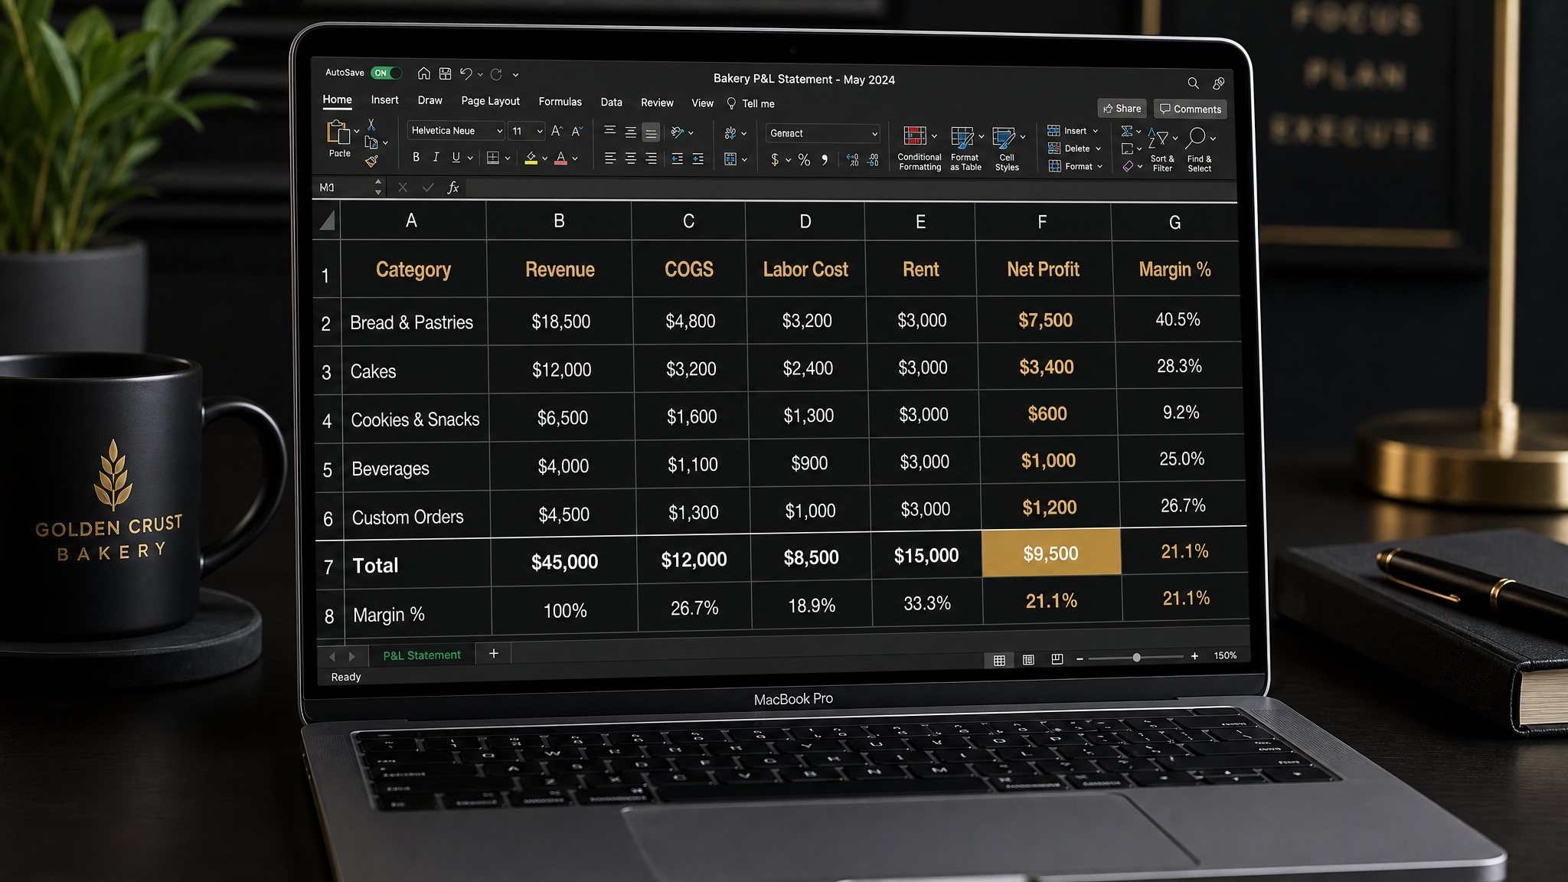Viewport: 1568px width, 882px height.
Task: Switch to the Formulas ribbon tab
Action: point(560,101)
